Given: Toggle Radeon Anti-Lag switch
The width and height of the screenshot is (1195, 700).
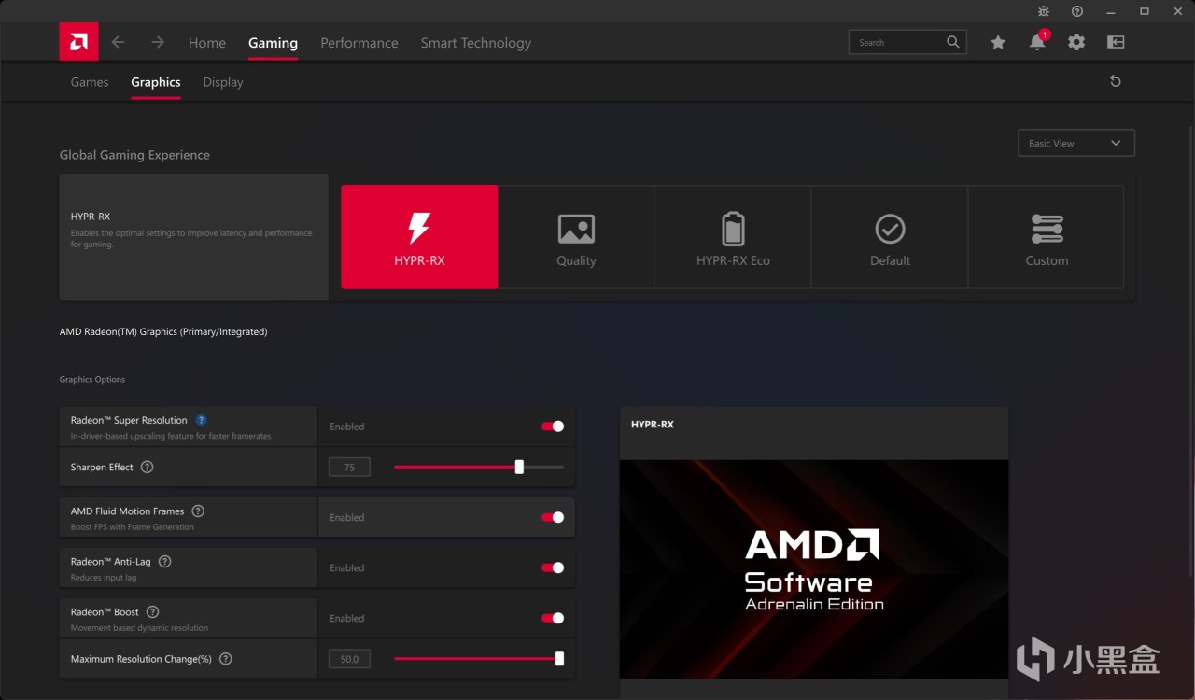Looking at the screenshot, I should click(553, 567).
